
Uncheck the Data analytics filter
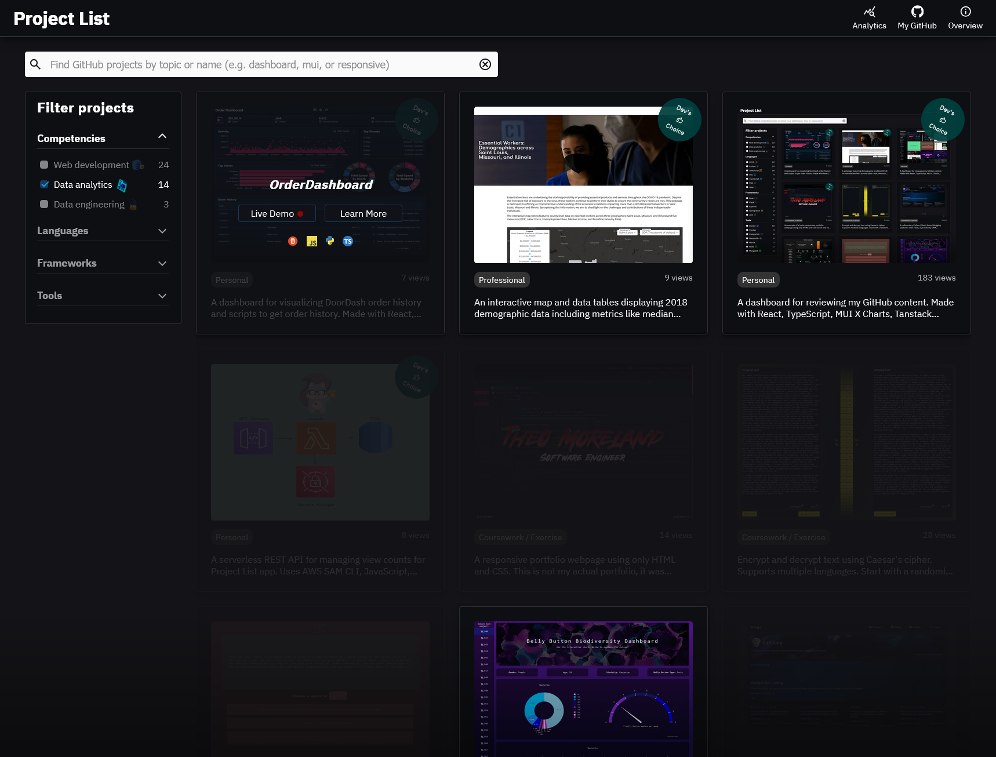pos(44,184)
